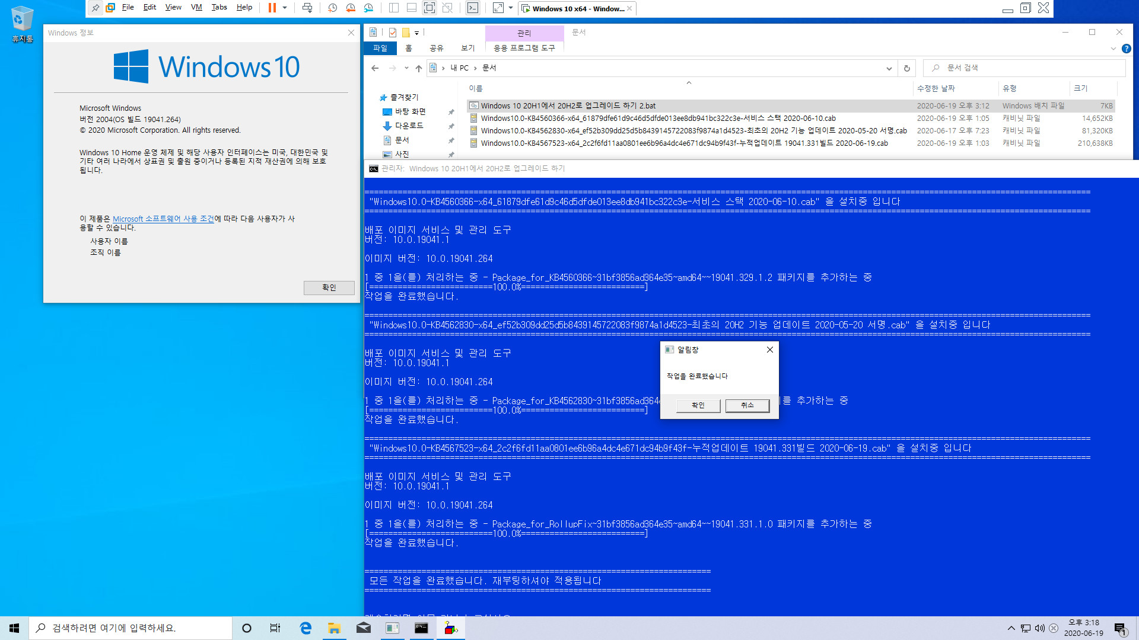Switch to the 공유 ribbon tab
This screenshot has width=1139, height=640.
[437, 48]
